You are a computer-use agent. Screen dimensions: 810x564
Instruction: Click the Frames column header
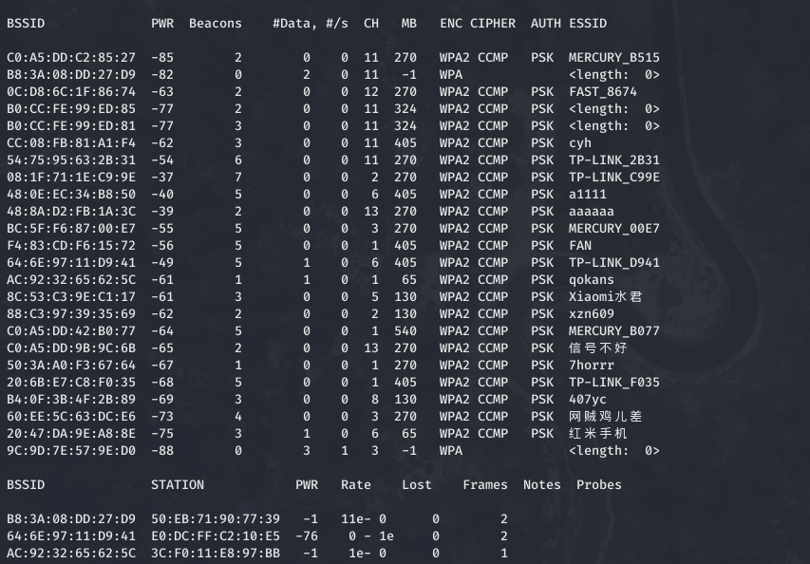point(485,485)
